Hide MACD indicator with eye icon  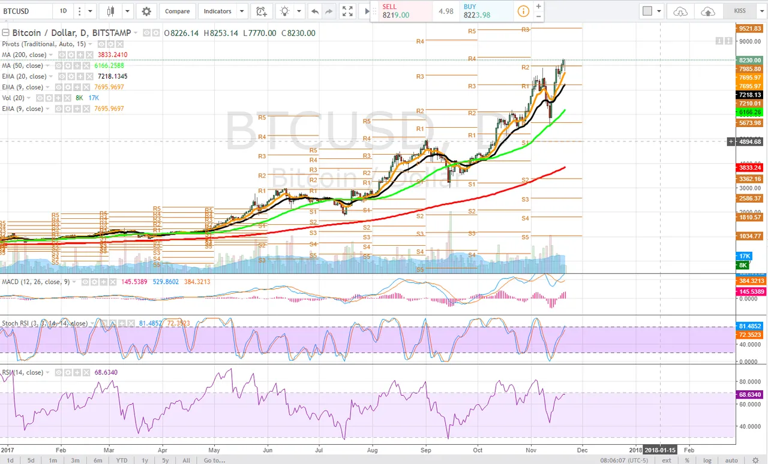(85, 282)
